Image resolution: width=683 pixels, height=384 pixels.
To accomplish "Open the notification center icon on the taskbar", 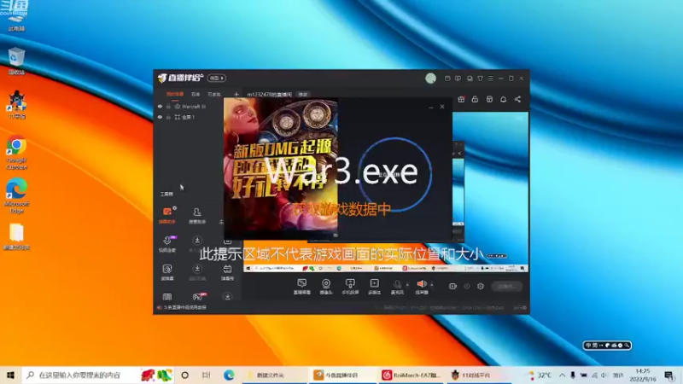I will (x=669, y=375).
